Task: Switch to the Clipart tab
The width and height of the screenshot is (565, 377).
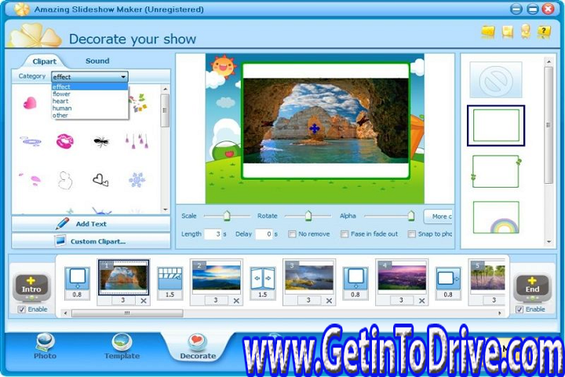Action: pyautogui.click(x=44, y=61)
